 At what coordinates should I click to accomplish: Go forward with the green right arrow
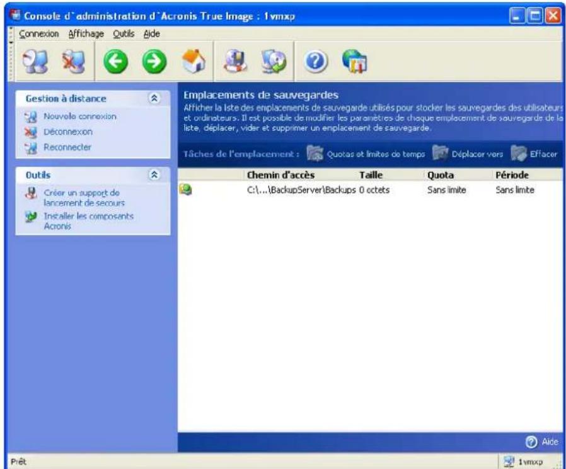[154, 62]
